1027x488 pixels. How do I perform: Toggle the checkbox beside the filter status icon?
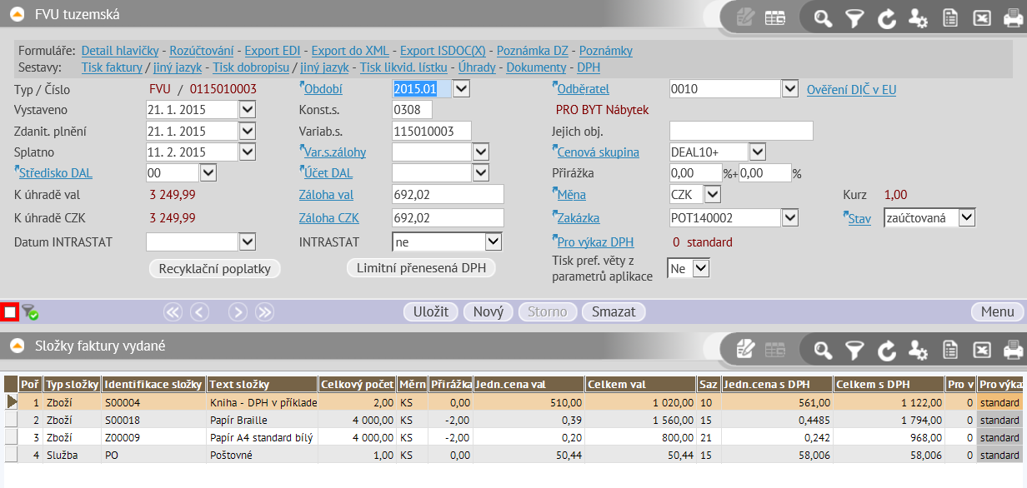point(10,312)
